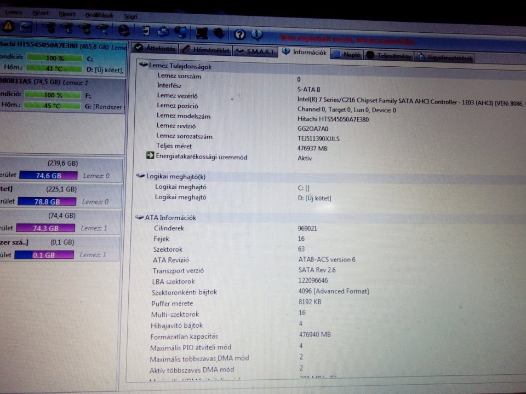Image resolution: width=526 pixels, height=394 pixels.
Task: Click the value Hitachi HTS545050A7E380 in properties
Action: pos(333,119)
